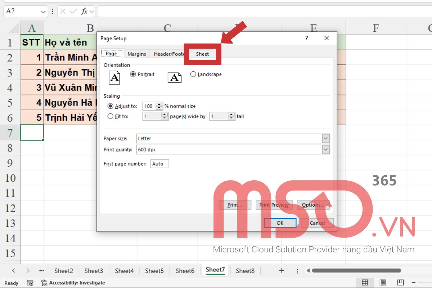
Task: Cancel the Page Setup dialog
Action: click(317, 223)
